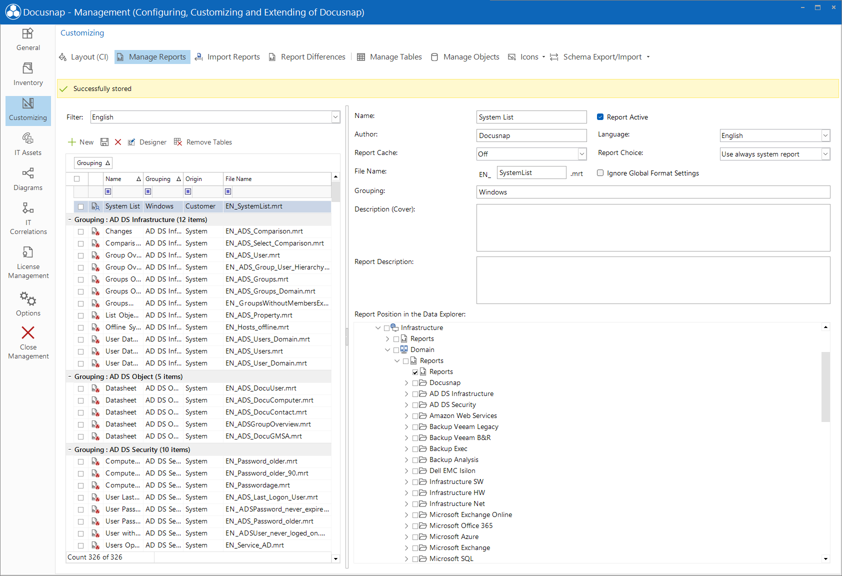Uncheck the checked Reports tree leaf
This screenshot has width=842, height=576.
click(415, 372)
